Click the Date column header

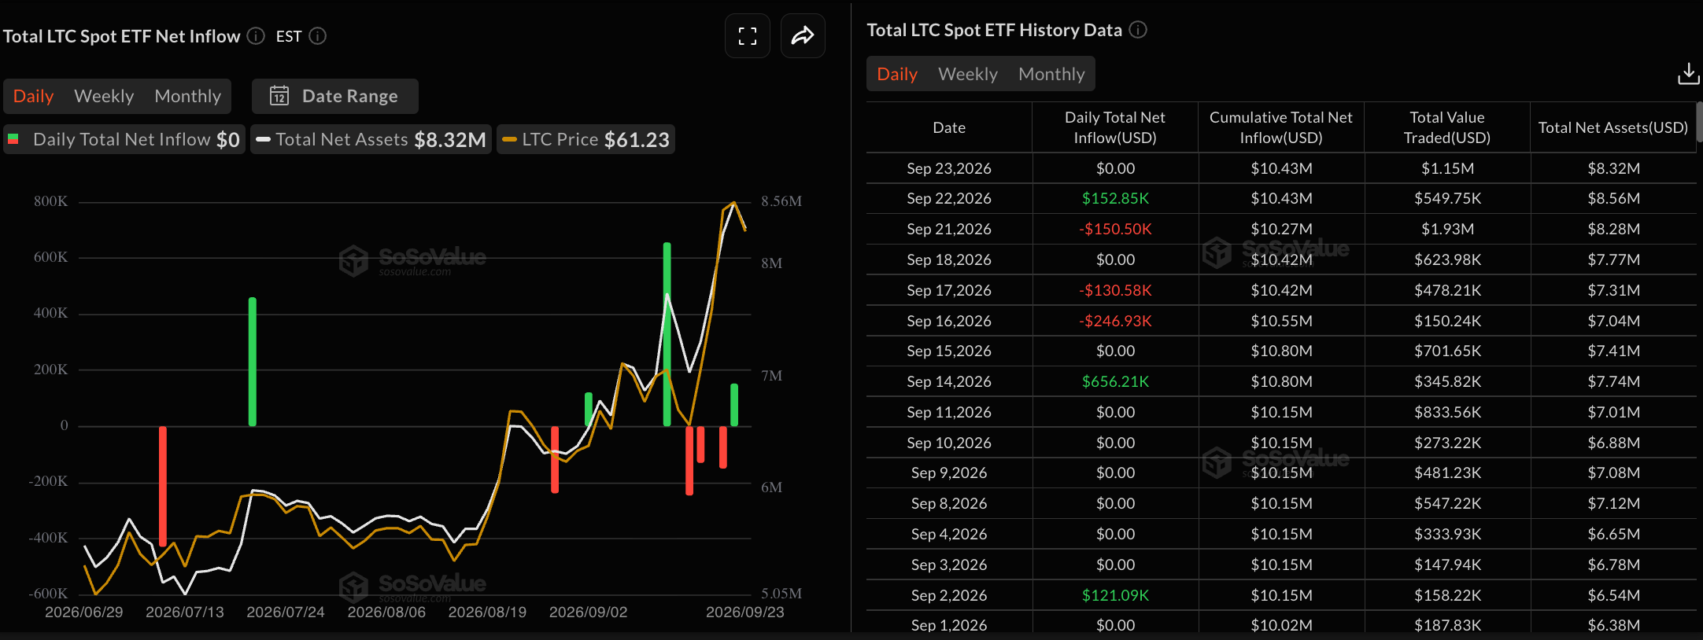click(x=949, y=127)
